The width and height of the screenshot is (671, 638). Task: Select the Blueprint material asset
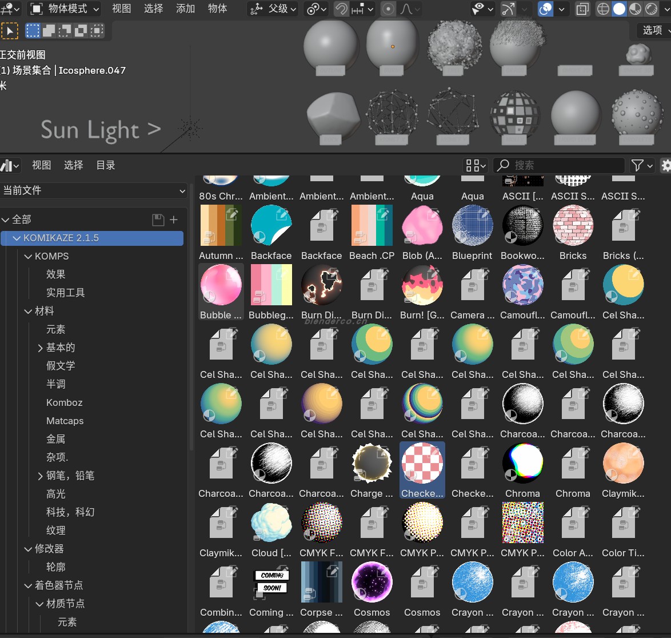click(473, 232)
